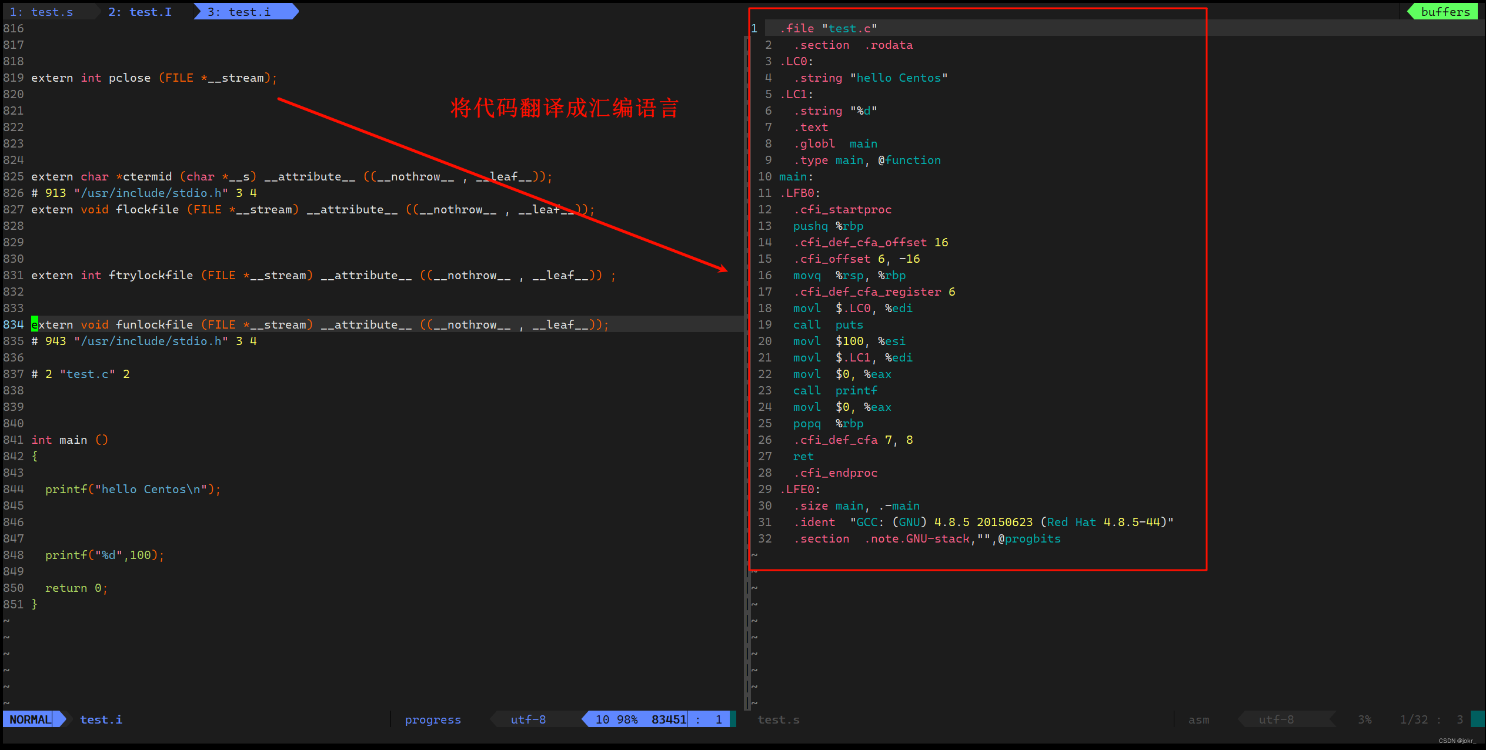Image resolution: width=1486 pixels, height=750 pixels.
Task: Click 'popq %rbp' instruction
Action: [829, 424]
